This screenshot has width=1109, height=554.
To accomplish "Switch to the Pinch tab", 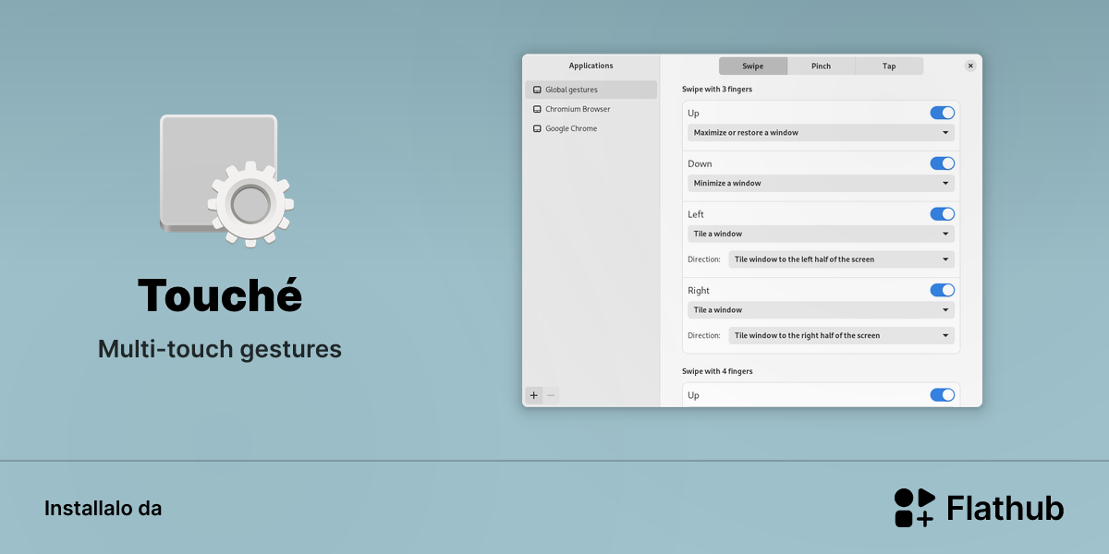I will coord(822,66).
